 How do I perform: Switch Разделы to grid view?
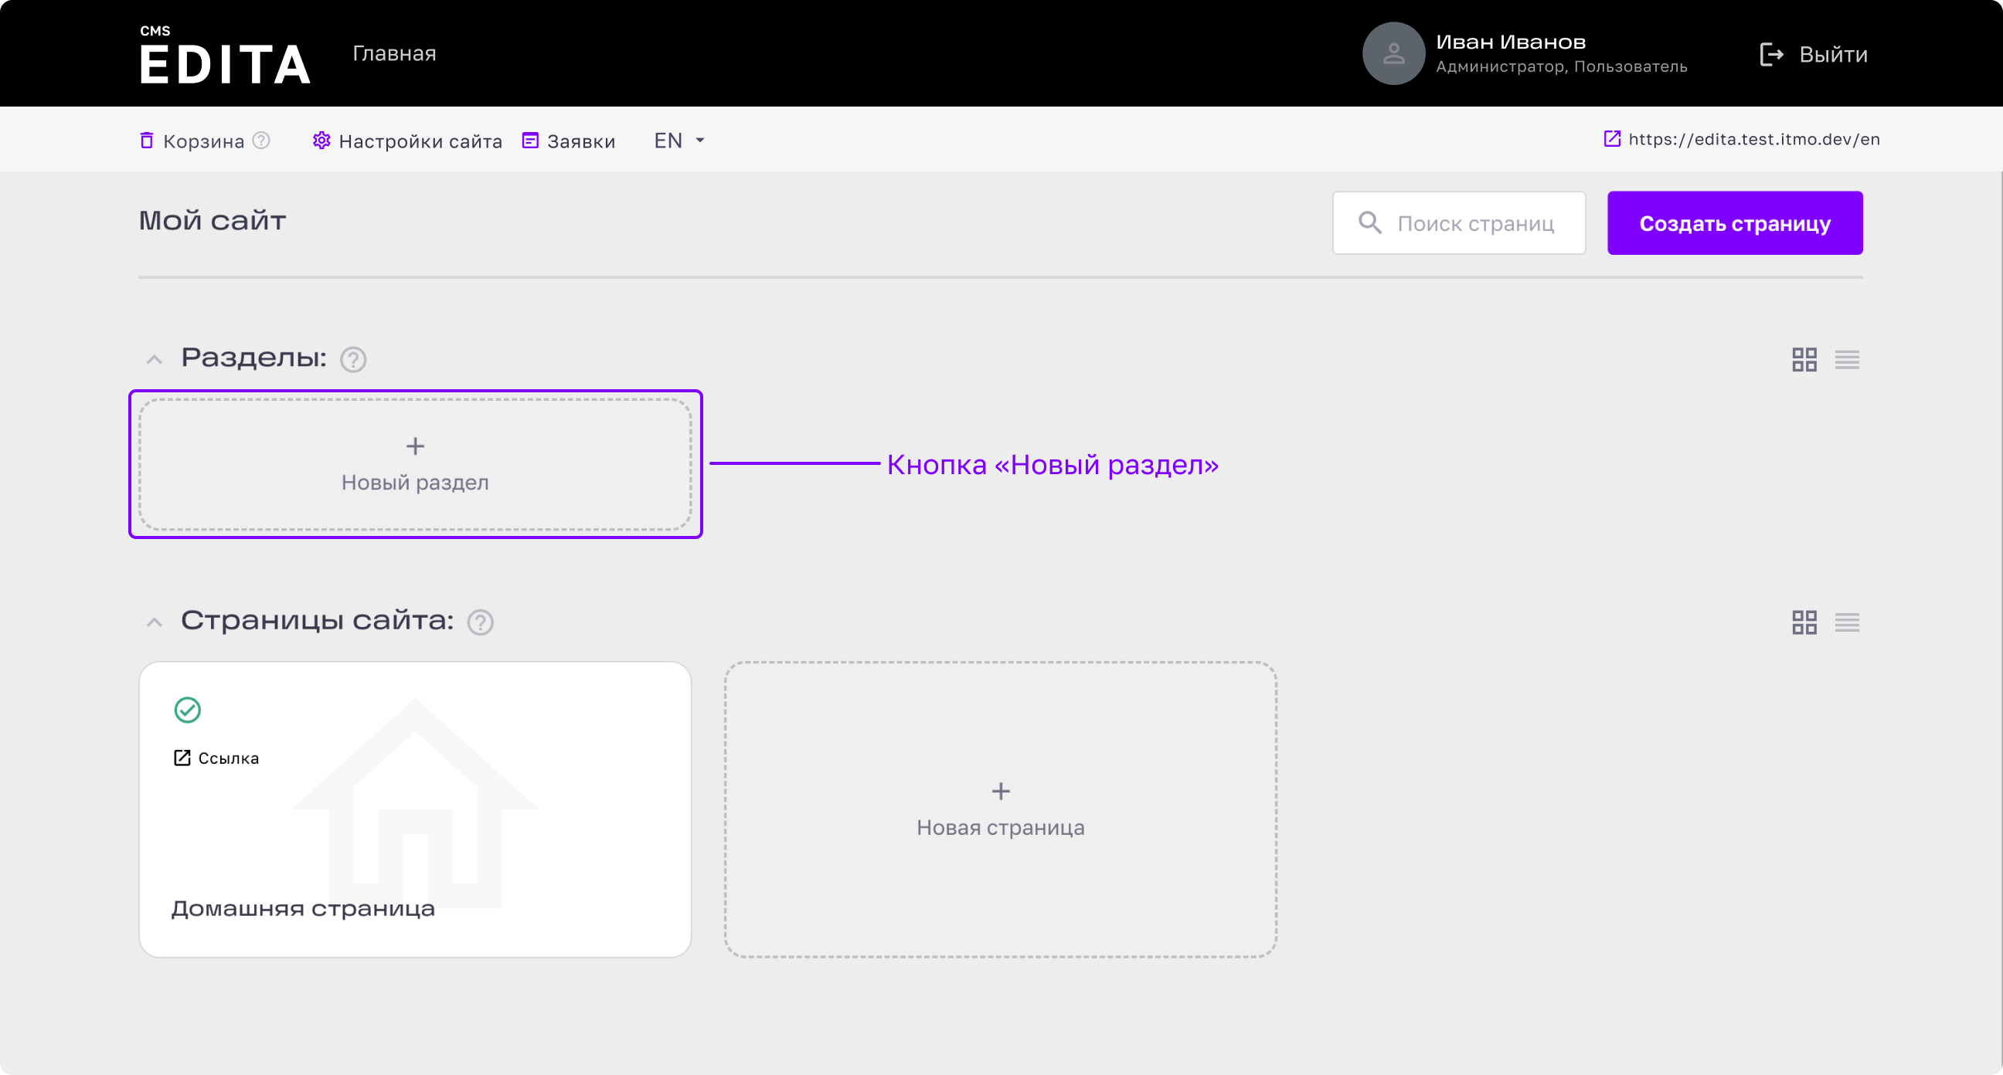tap(1804, 359)
